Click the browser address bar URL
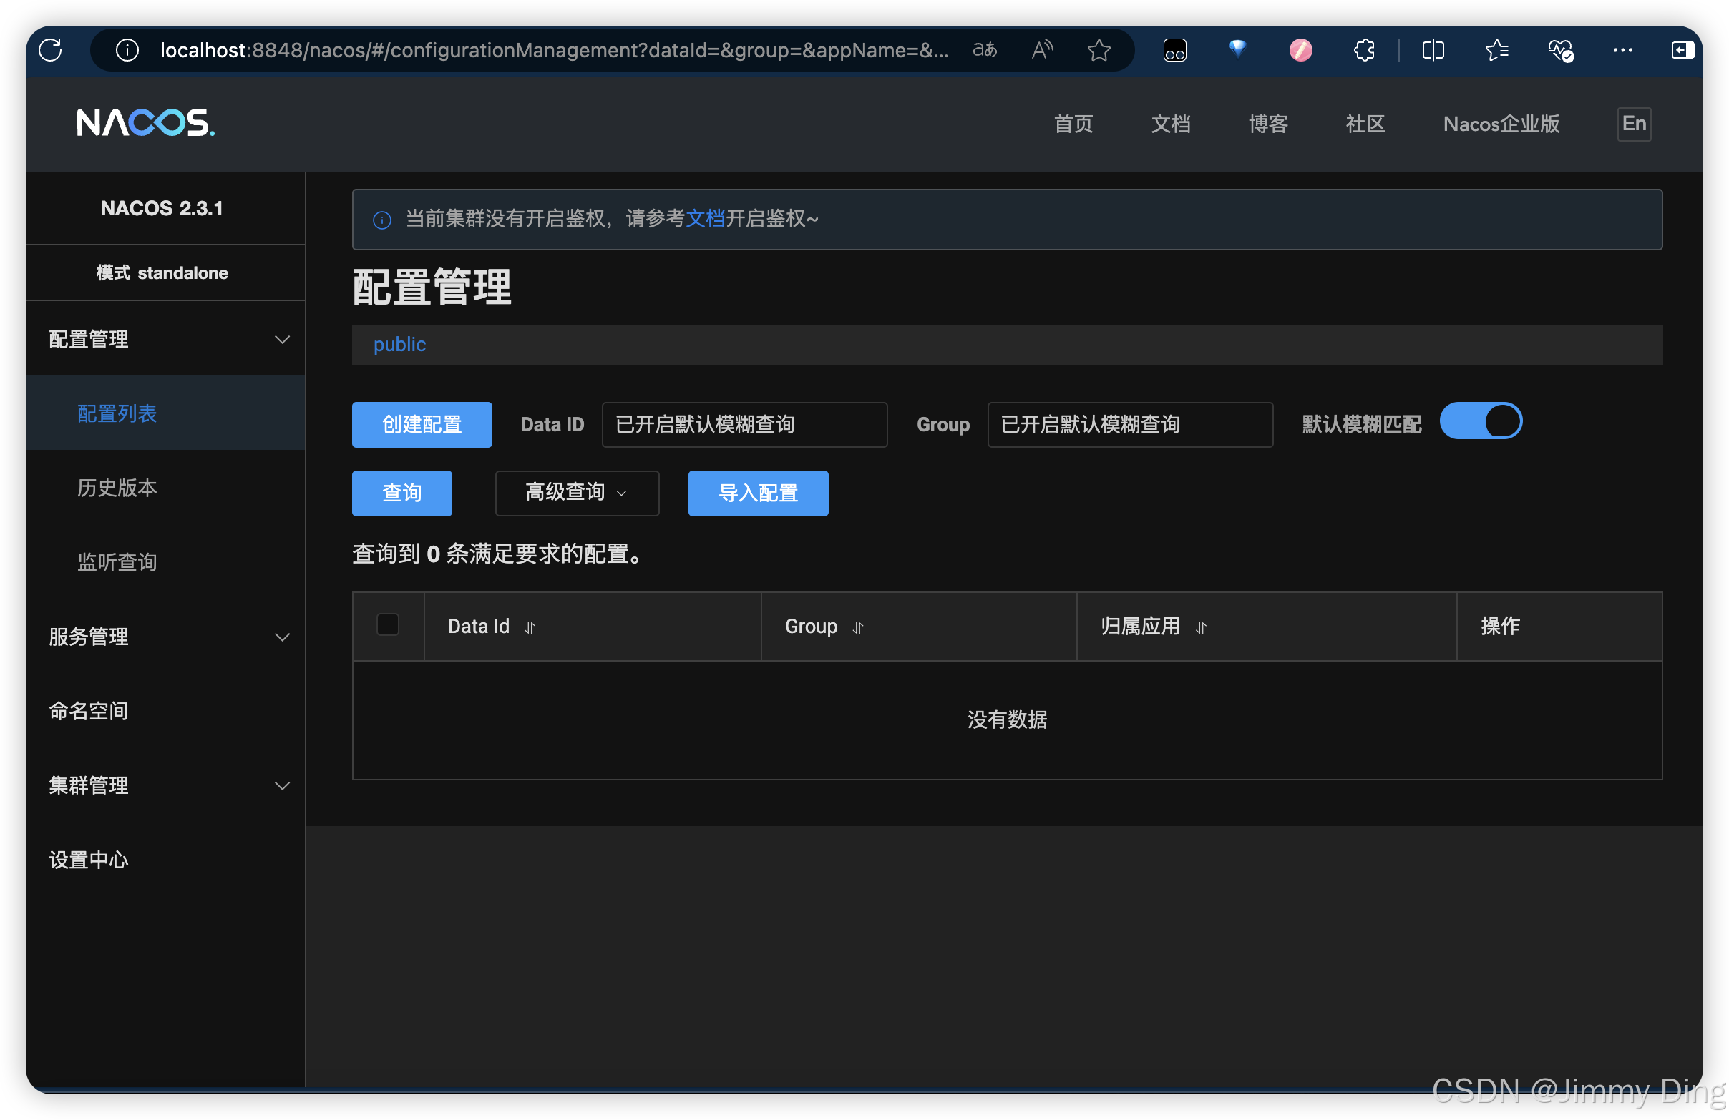The width and height of the screenshot is (1729, 1120). (x=555, y=50)
